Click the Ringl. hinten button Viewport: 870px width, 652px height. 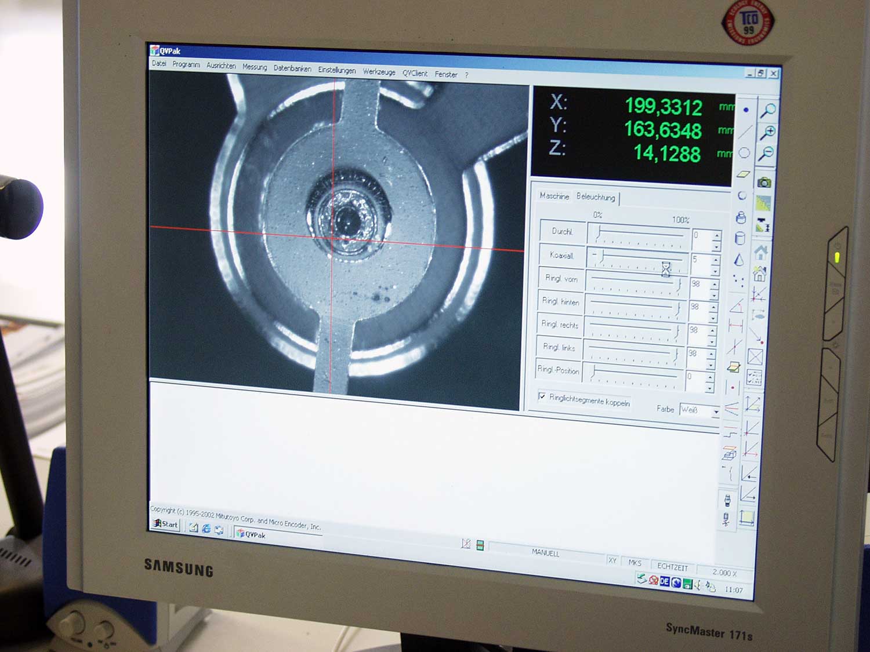560,301
